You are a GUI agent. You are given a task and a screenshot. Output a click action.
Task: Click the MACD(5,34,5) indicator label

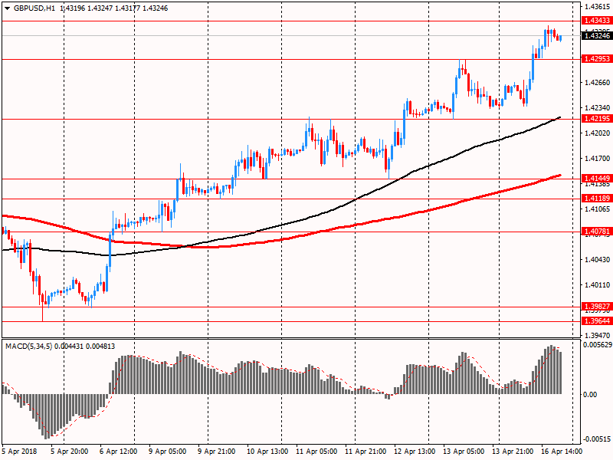click(28, 347)
